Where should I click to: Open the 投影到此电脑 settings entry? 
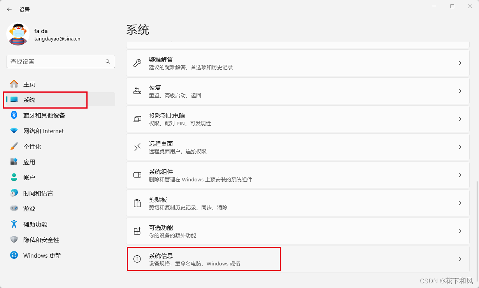click(x=298, y=119)
